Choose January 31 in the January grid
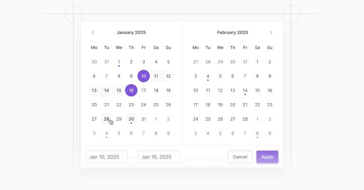Image resolution: width=364 pixels, height=190 pixels. click(144, 119)
